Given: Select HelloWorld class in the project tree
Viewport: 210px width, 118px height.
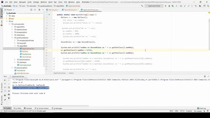Looking at the screenshot, I should click(21, 70).
